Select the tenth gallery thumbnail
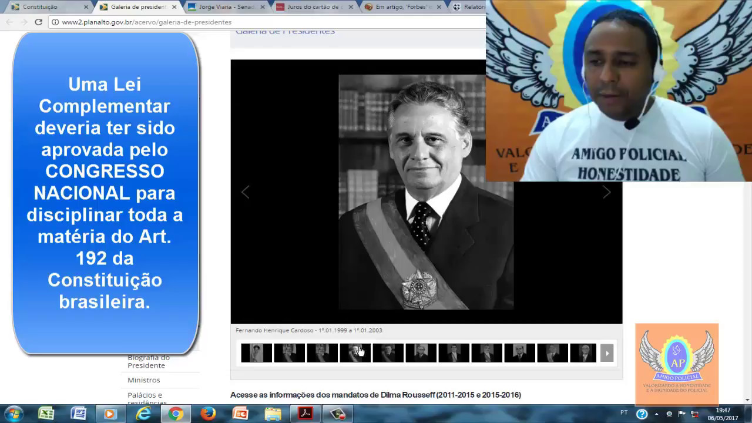The image size is (752, 423). 552,353
